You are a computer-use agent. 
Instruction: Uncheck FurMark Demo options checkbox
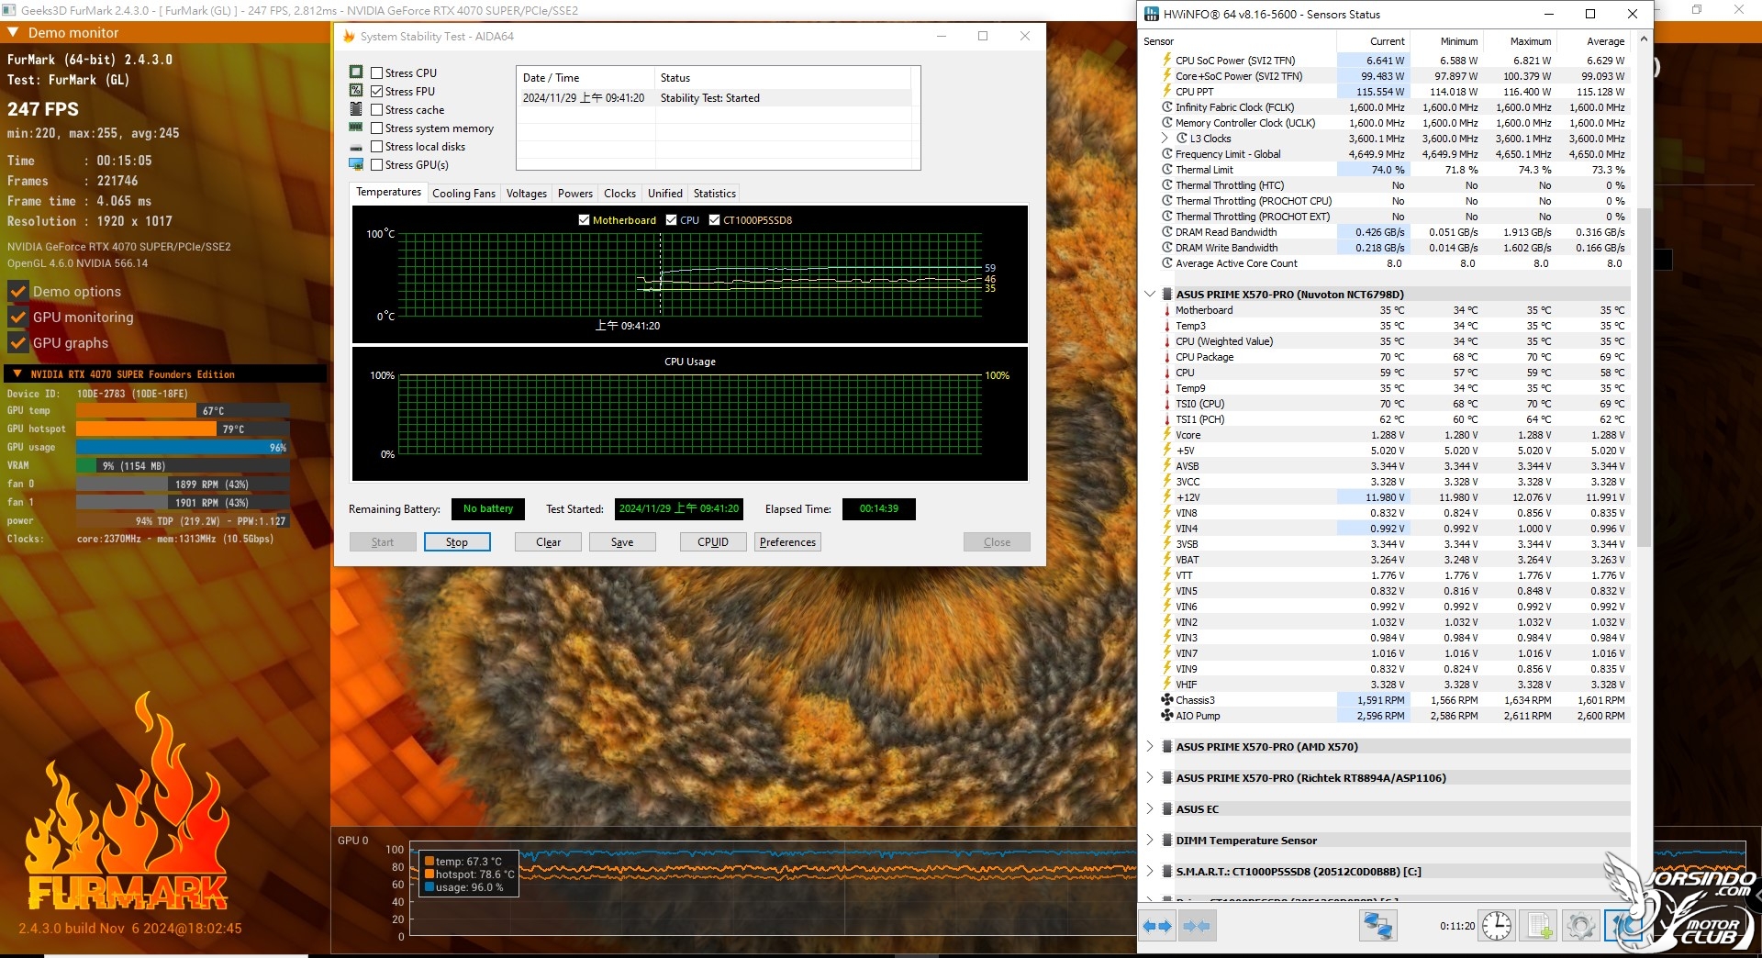(17, 292)
